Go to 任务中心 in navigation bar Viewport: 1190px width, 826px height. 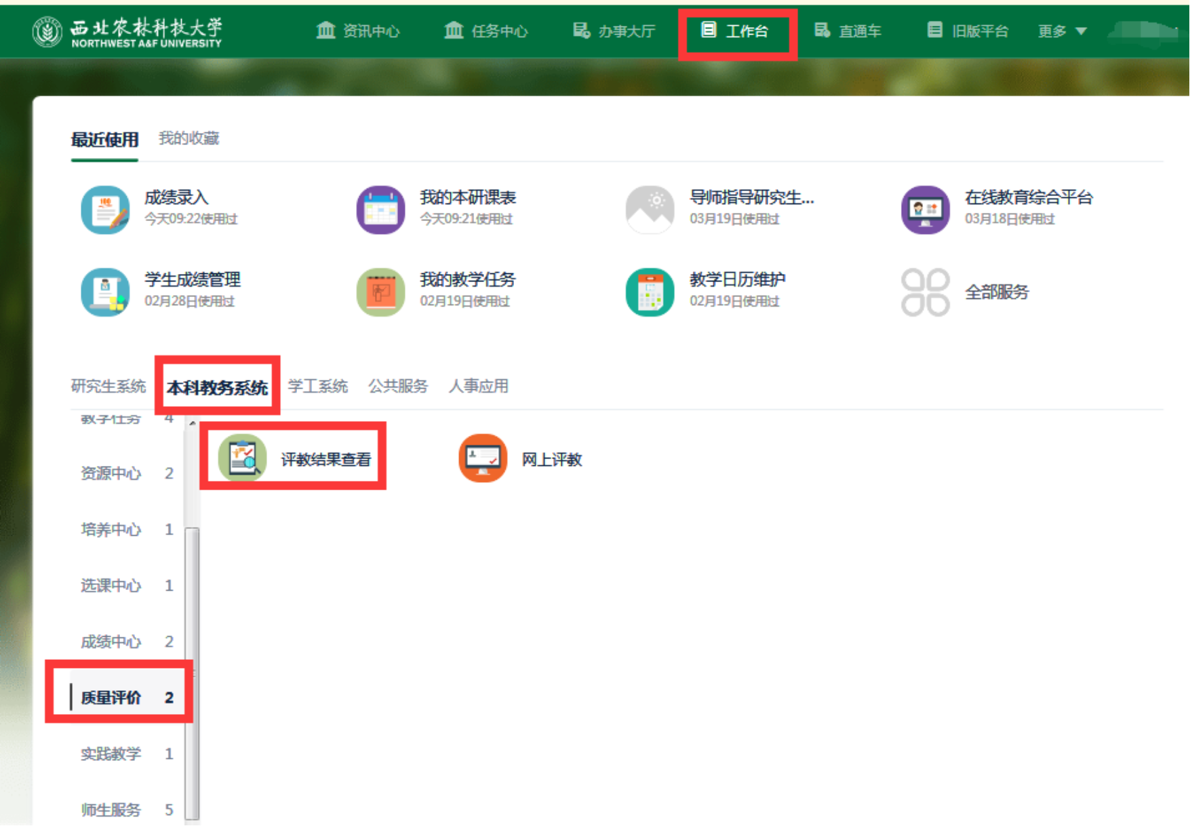coord(485,31)
